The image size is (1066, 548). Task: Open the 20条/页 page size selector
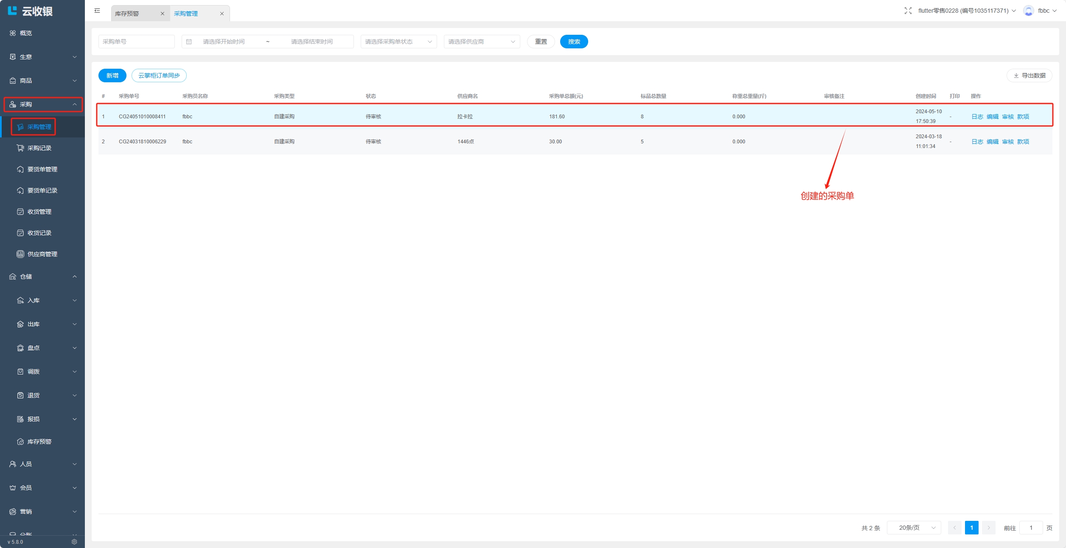(914, 528)
